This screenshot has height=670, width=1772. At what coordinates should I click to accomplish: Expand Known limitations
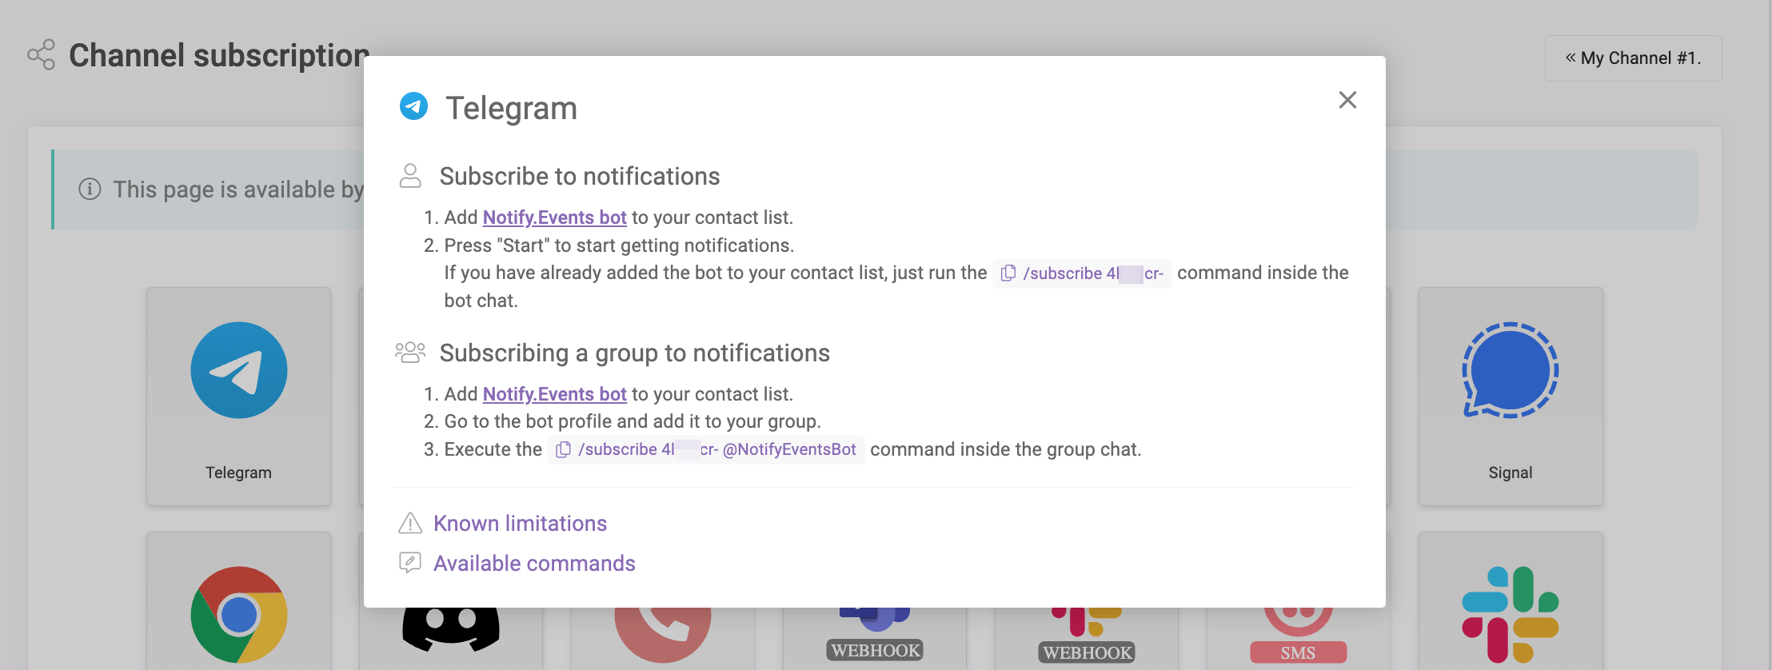point(520,524)
